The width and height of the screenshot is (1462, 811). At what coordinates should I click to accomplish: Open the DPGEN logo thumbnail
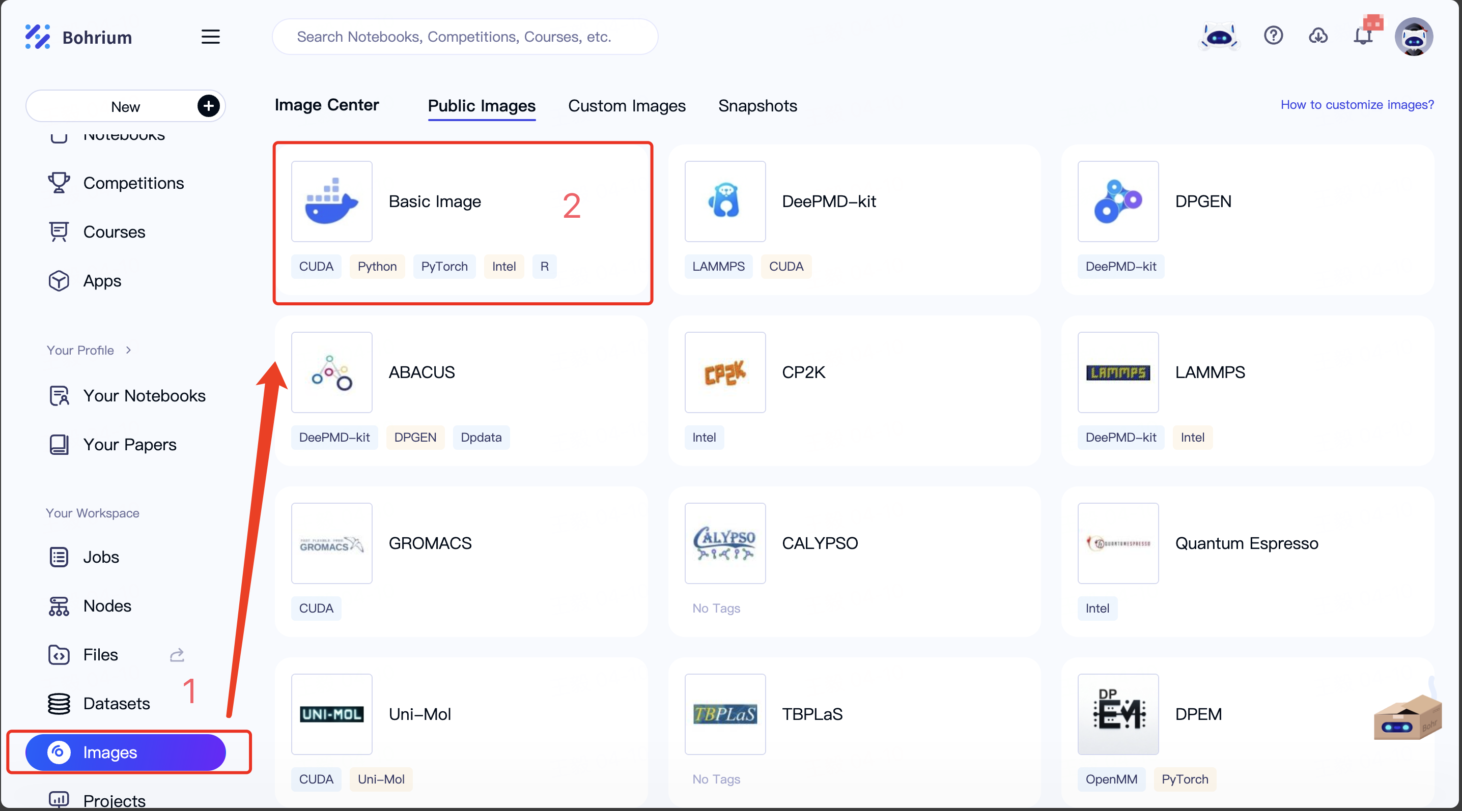pos(1118,201)
